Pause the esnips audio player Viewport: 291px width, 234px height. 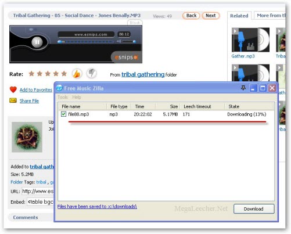click(x=37, y=42)
